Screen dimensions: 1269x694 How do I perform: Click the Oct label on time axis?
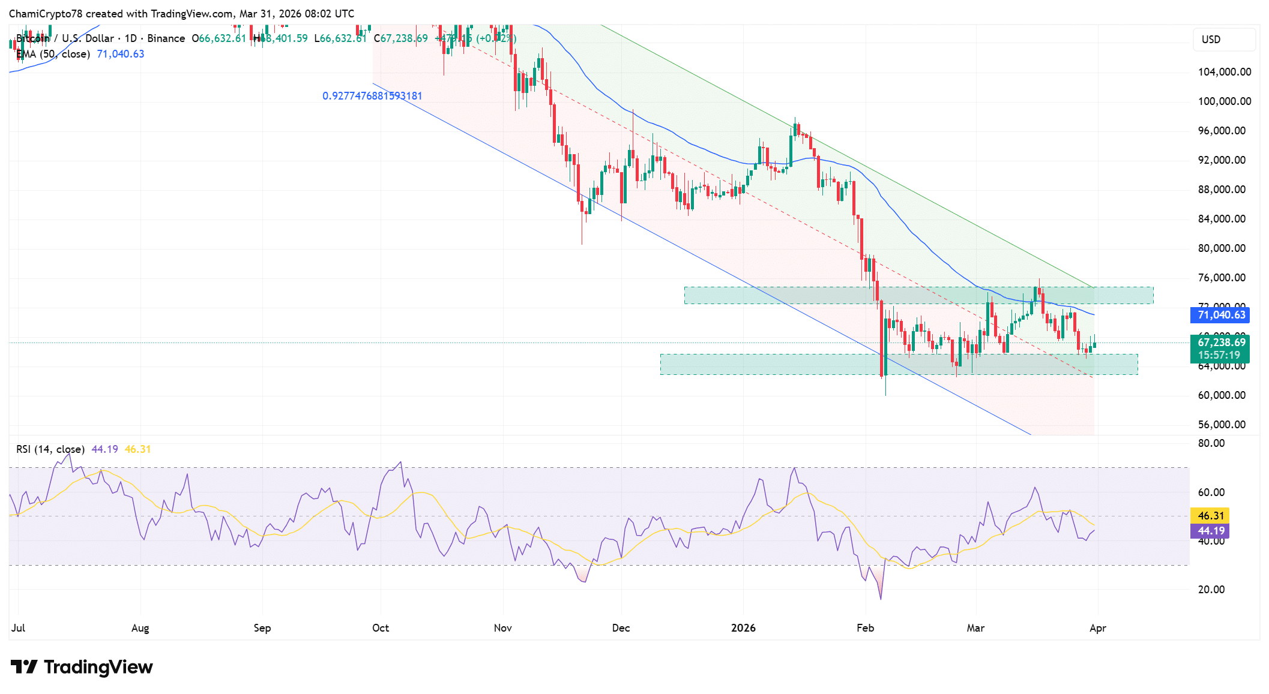381,628
